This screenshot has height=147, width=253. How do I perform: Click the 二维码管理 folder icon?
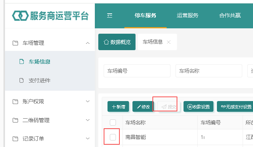pyautogui.click(x=15, y=120)
